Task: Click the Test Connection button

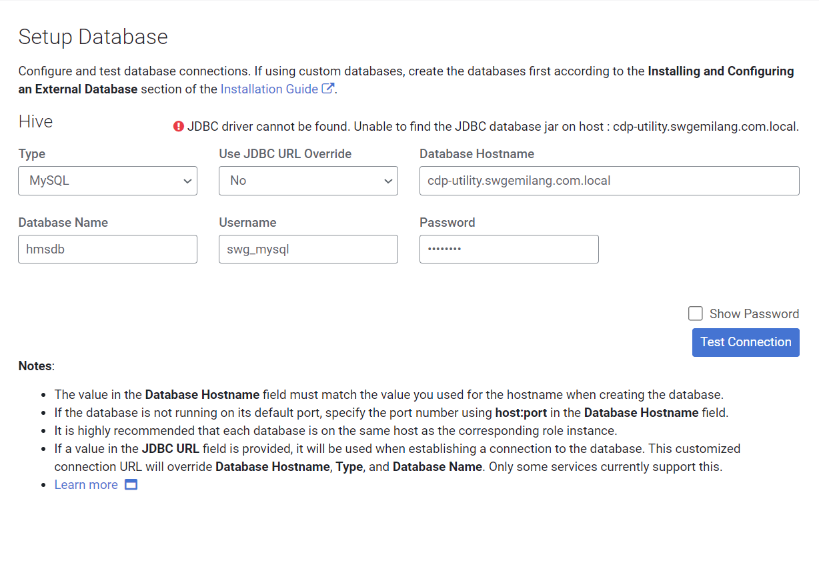Action: (x=746, y=342)
